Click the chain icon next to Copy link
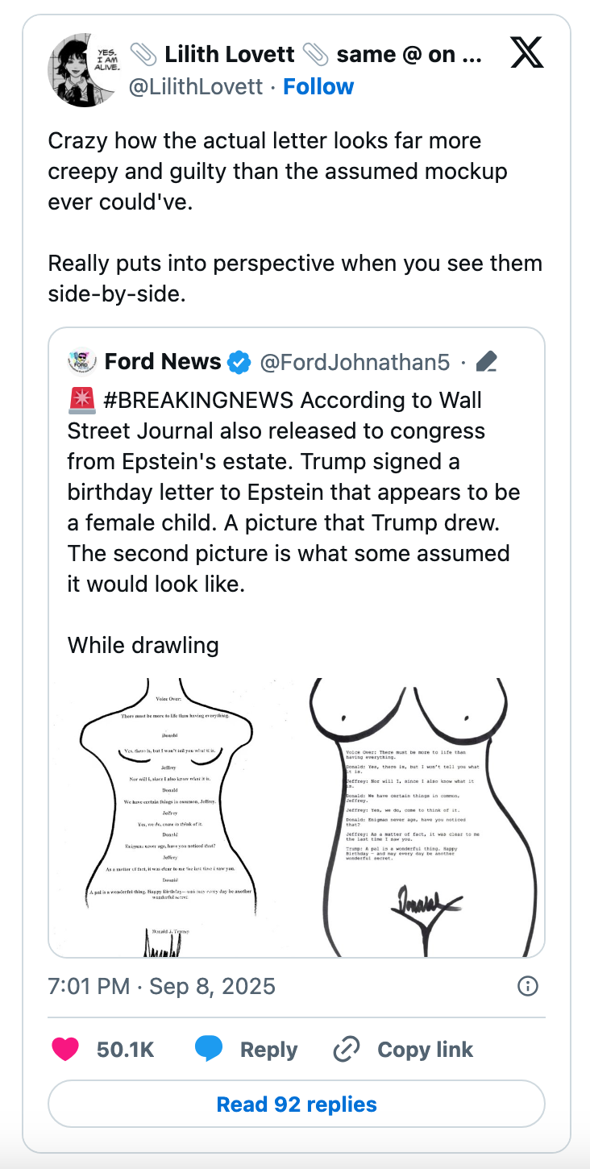 tap(345, 1049)
